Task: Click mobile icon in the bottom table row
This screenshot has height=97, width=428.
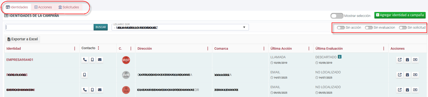Action: [92, 90]
